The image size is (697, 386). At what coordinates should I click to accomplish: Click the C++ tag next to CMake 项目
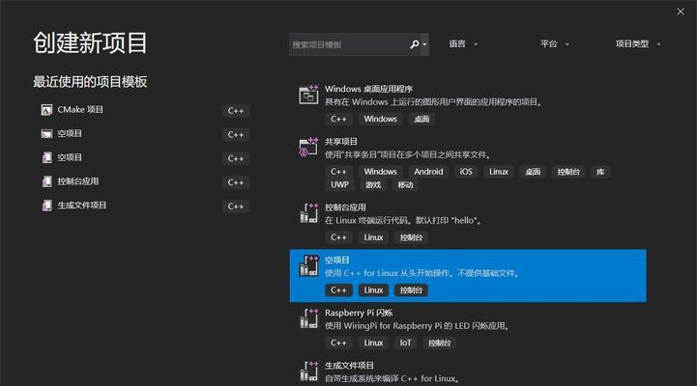coord(236,110)
